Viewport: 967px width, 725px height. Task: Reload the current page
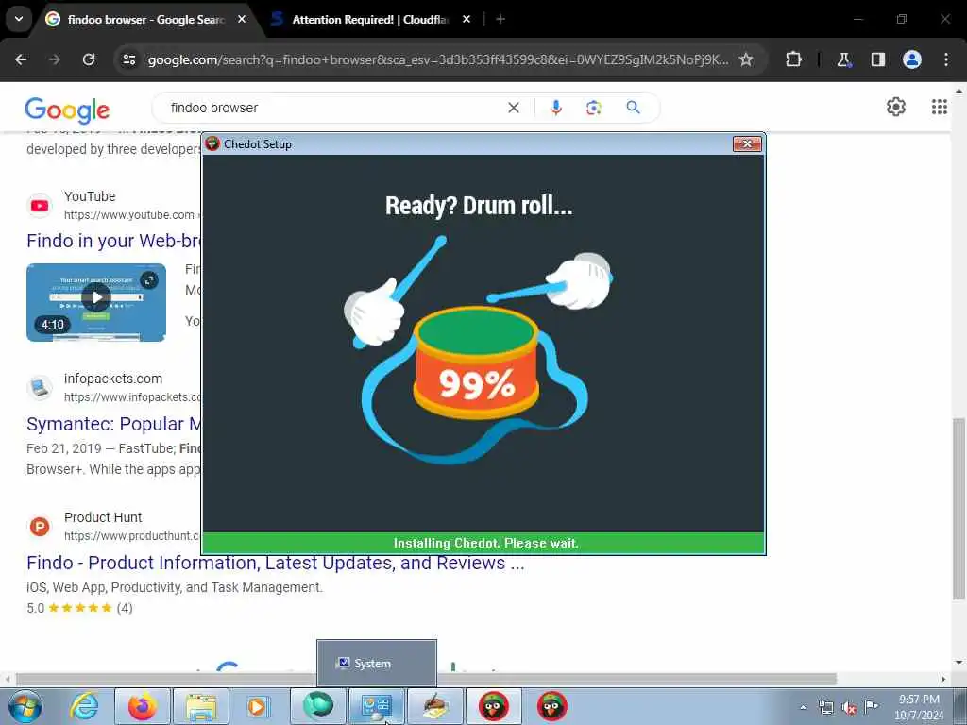tap(89, 59)
